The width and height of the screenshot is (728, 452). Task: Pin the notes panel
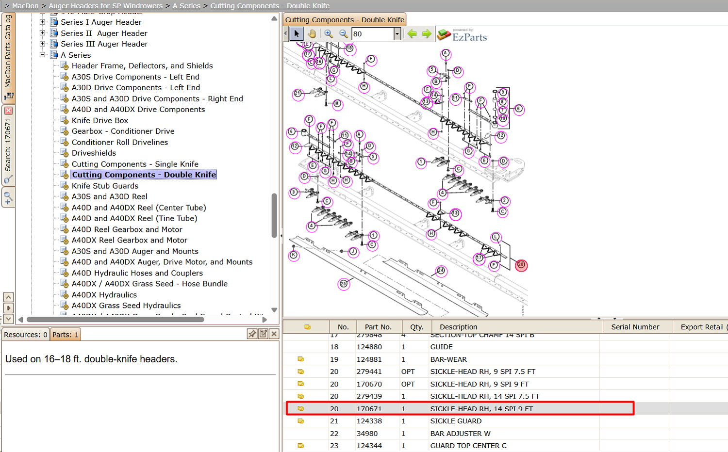tap(252, 334)
